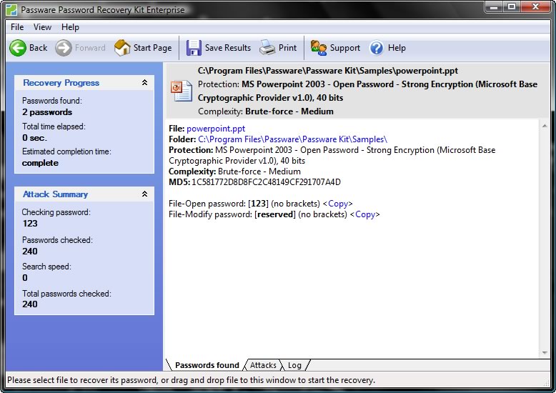Viewport: 556px width, 393px height.
Task: Click the '2 passwords' value
Action: pos(47,112)
